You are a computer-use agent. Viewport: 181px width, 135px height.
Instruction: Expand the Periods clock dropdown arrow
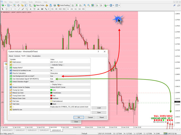[113, 5]
